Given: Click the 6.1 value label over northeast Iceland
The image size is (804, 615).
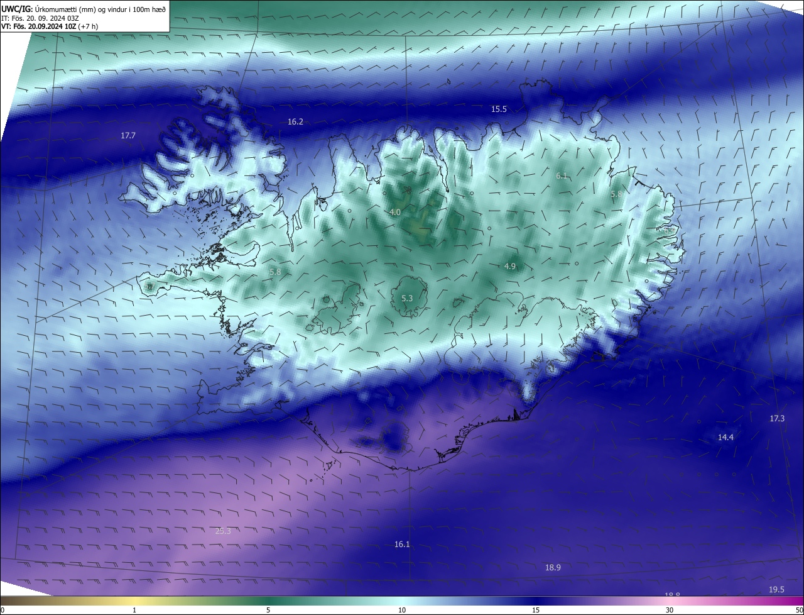Looking at the screenshot, I should (562, 176).
